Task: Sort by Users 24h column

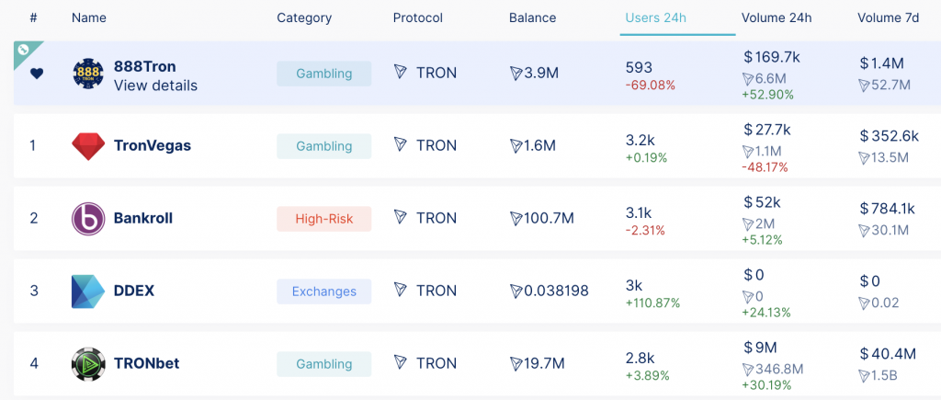Action: coord(656,17)
